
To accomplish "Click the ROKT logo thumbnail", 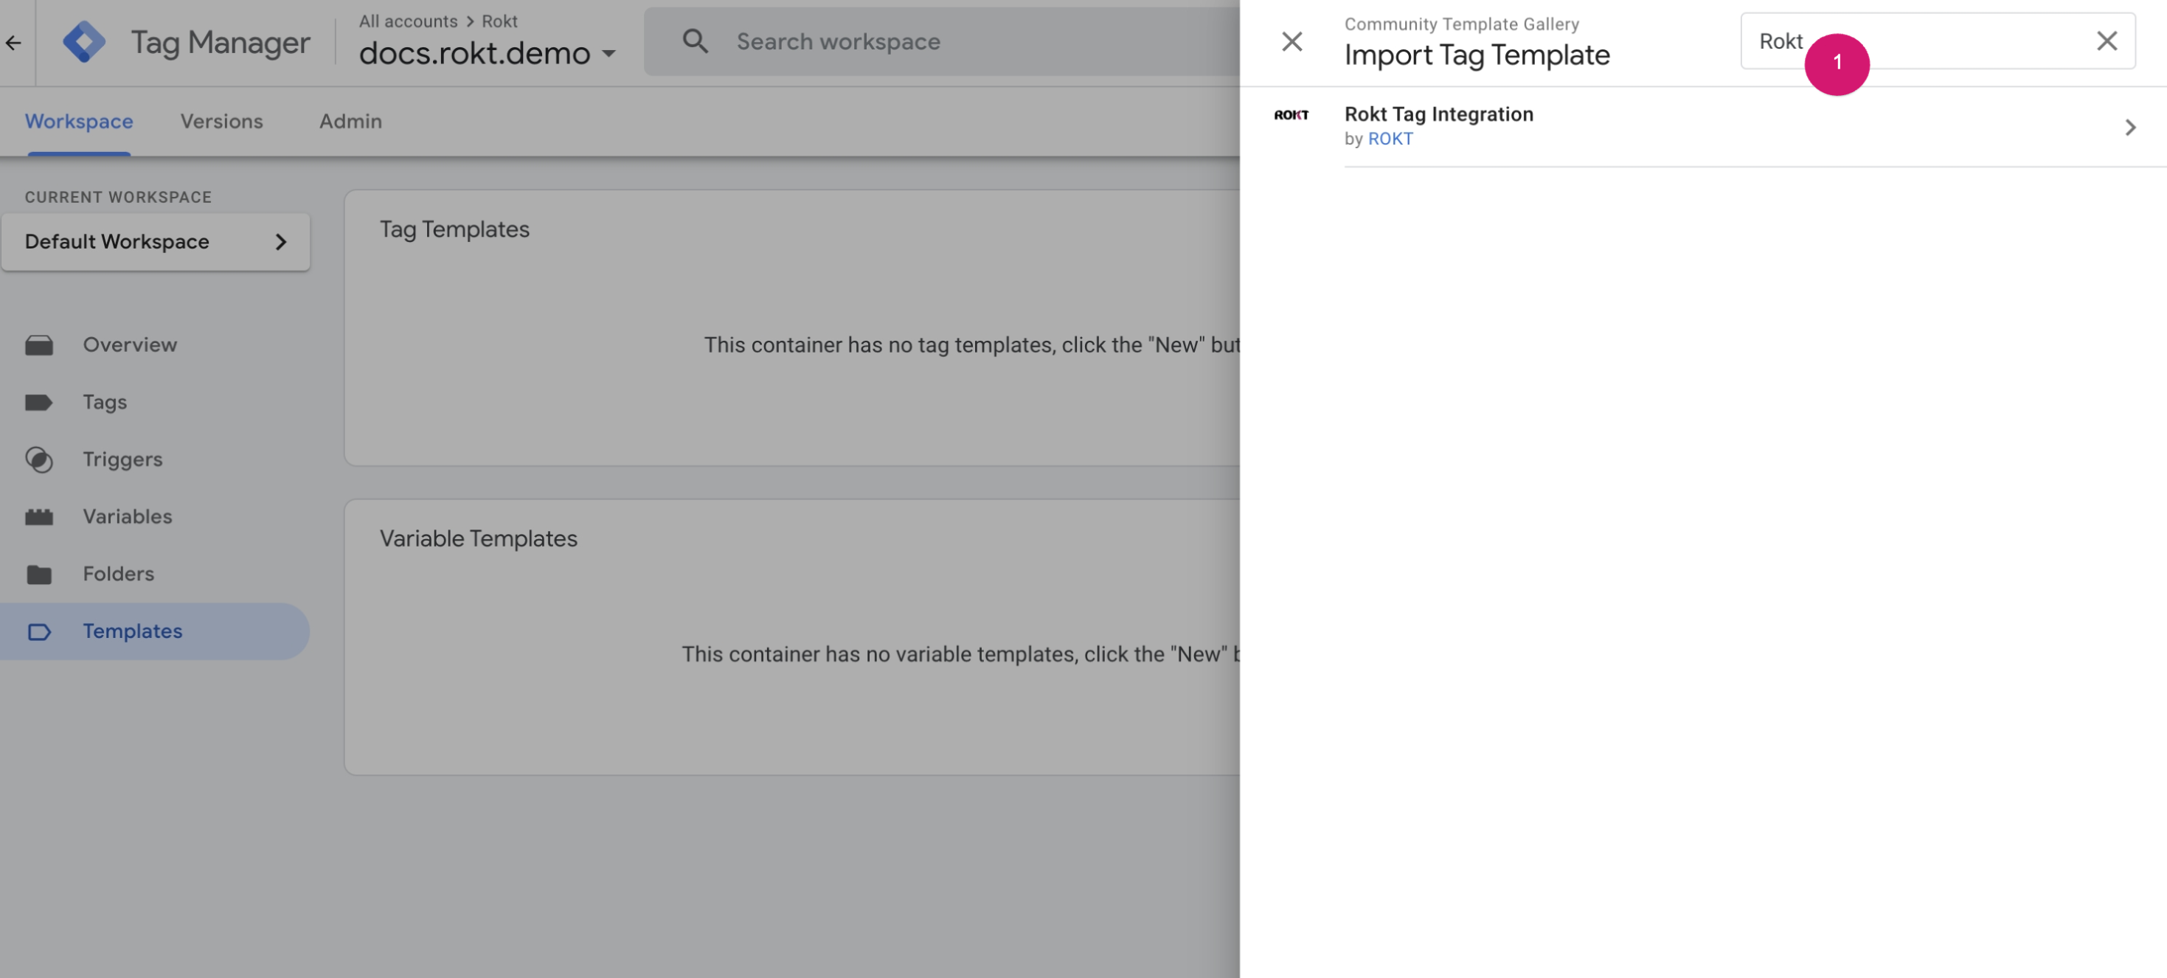I will click(x=1291, y=114).
